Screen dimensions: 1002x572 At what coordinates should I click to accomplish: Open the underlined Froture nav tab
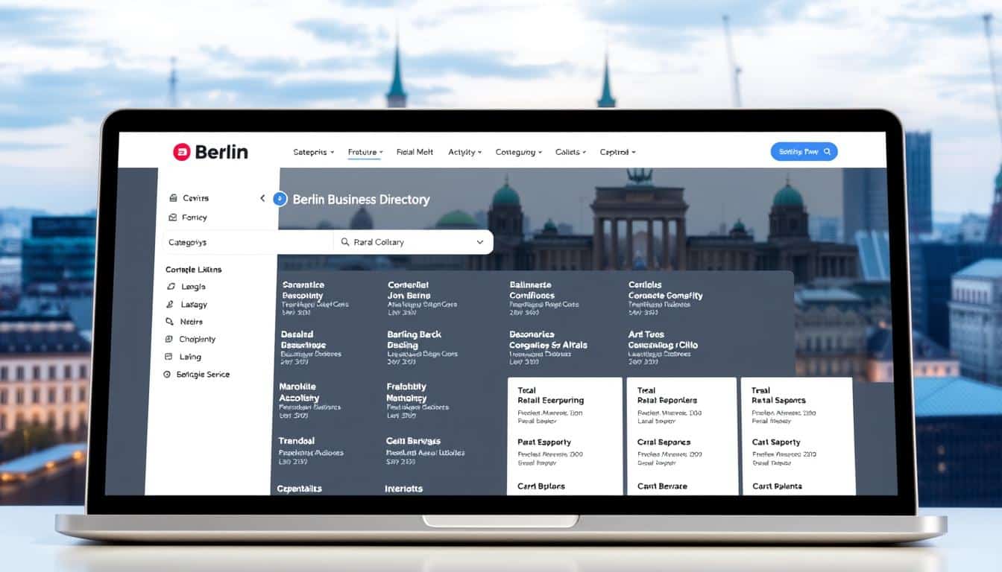(x=365, y=152)
